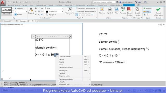The image size is (166, 93).
Task: Click the fourth paragraph alignment icon
Action: click(86, 14)
